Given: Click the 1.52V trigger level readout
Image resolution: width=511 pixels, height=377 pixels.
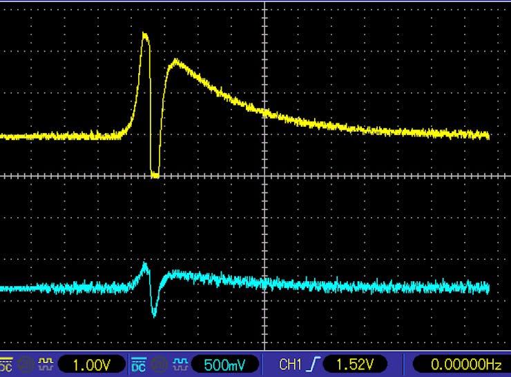Looking at the screenshot, I should (355, 365).
